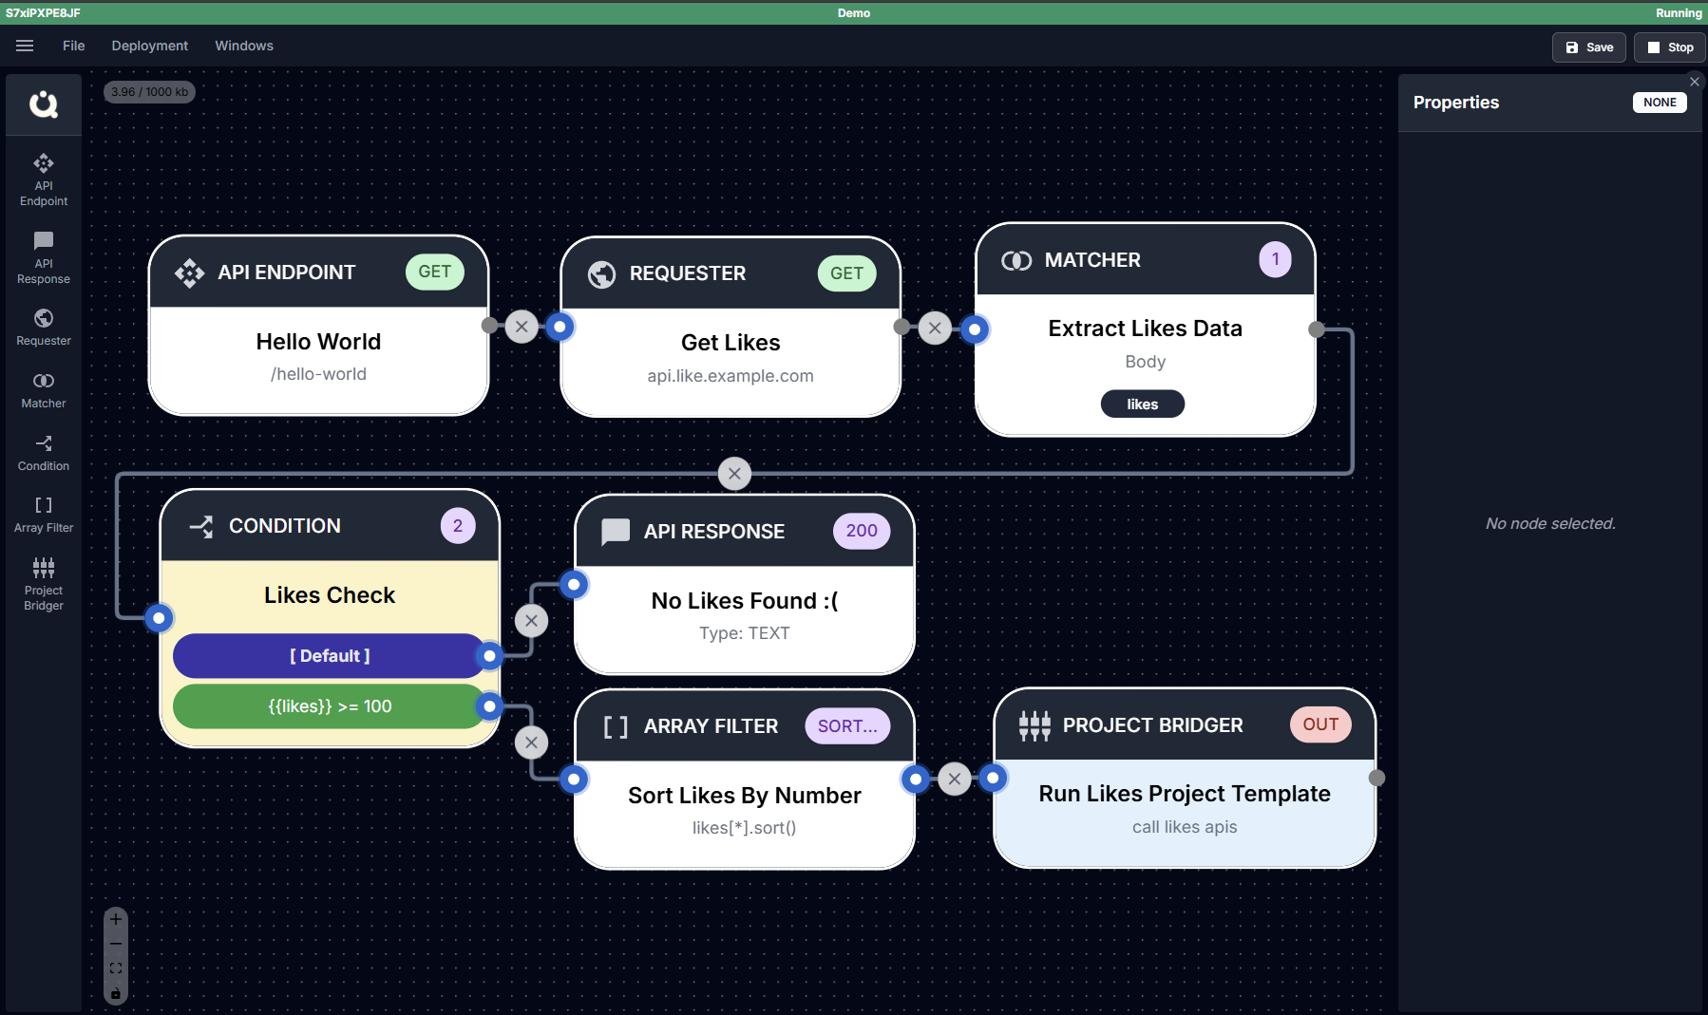Remove the link between Get Likes and Extract Likes Data

click(x=935, y=329)
